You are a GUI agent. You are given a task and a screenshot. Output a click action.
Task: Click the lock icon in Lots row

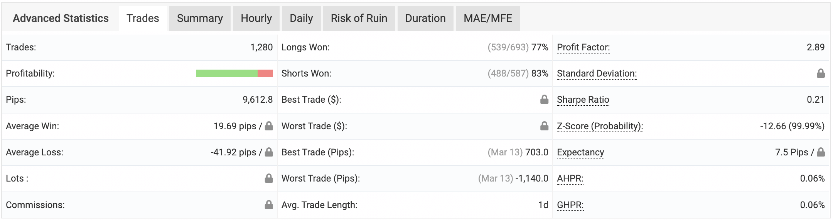(269, 178)
